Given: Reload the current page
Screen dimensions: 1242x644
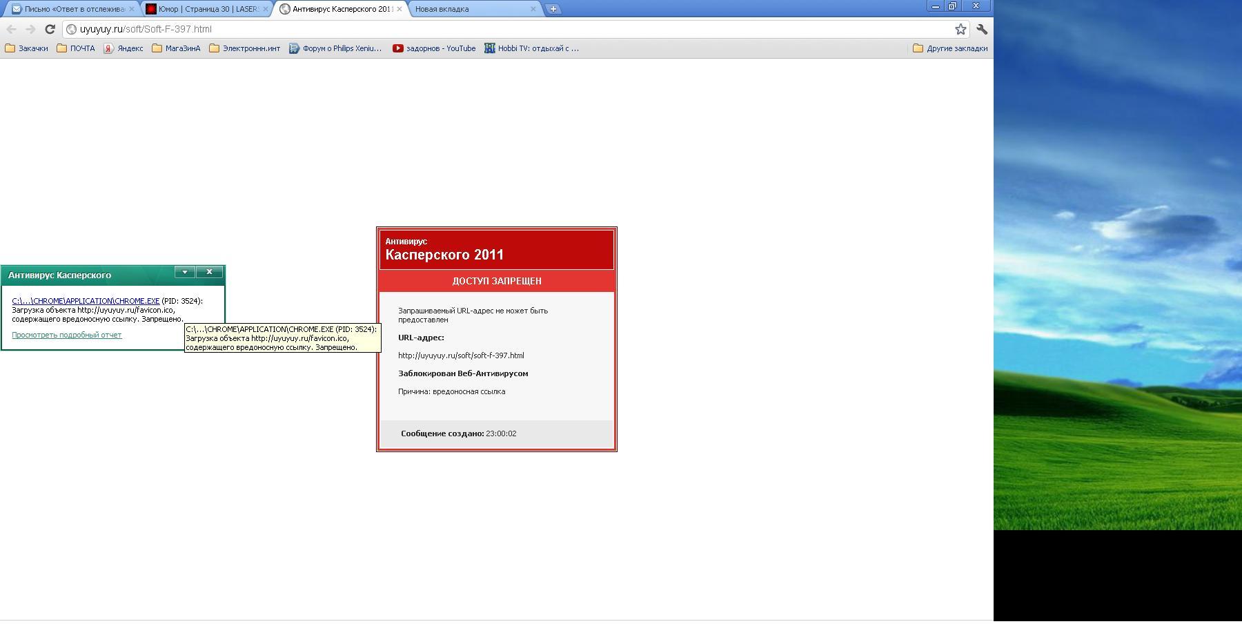Looking at the screenshot, I should [x=50, y=29].
